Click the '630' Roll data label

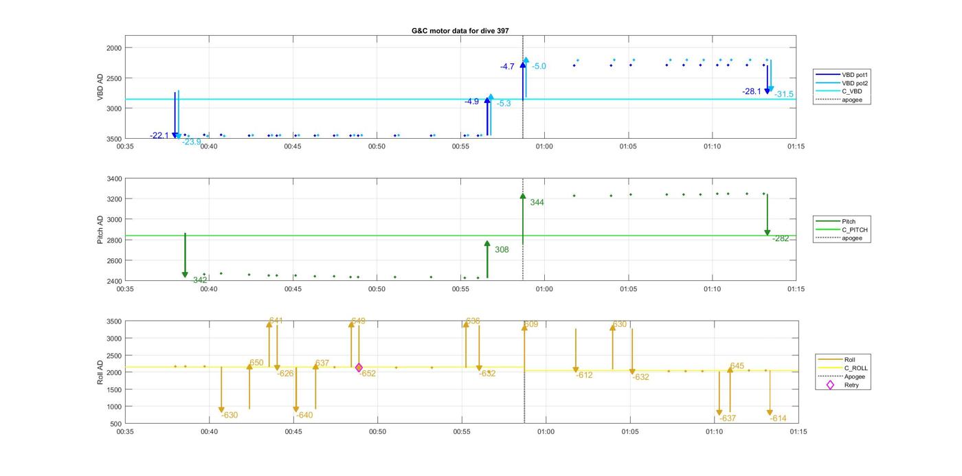coord(620,325)
